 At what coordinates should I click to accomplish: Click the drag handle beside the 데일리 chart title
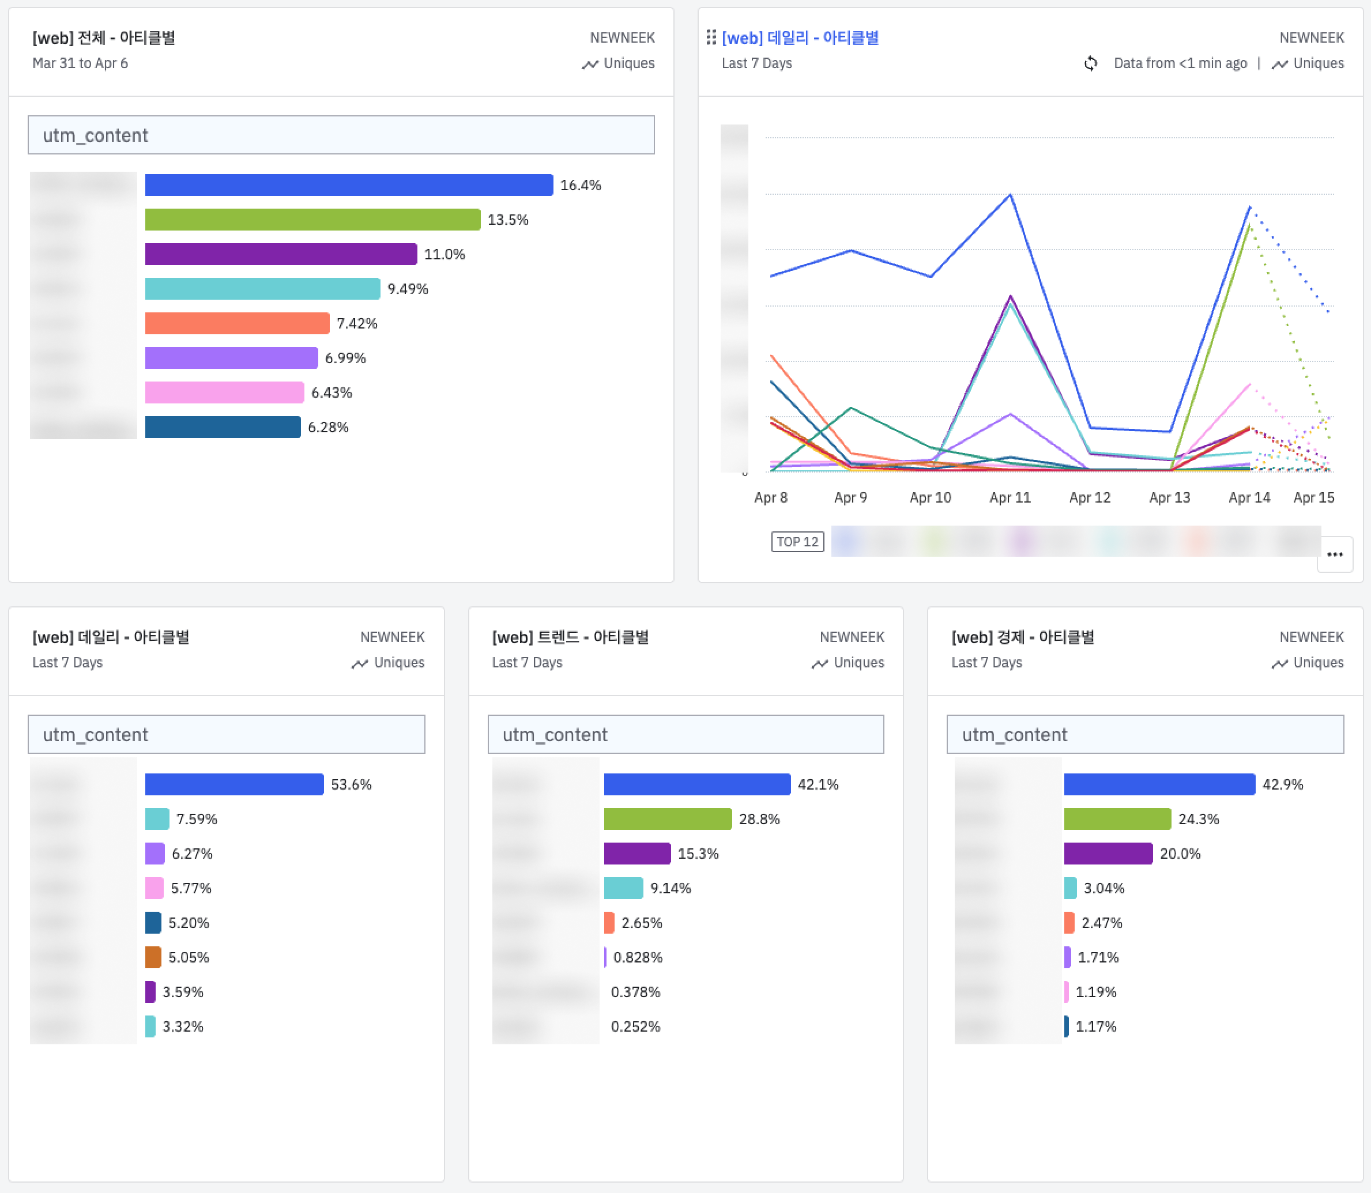click(x=711, y=37)
